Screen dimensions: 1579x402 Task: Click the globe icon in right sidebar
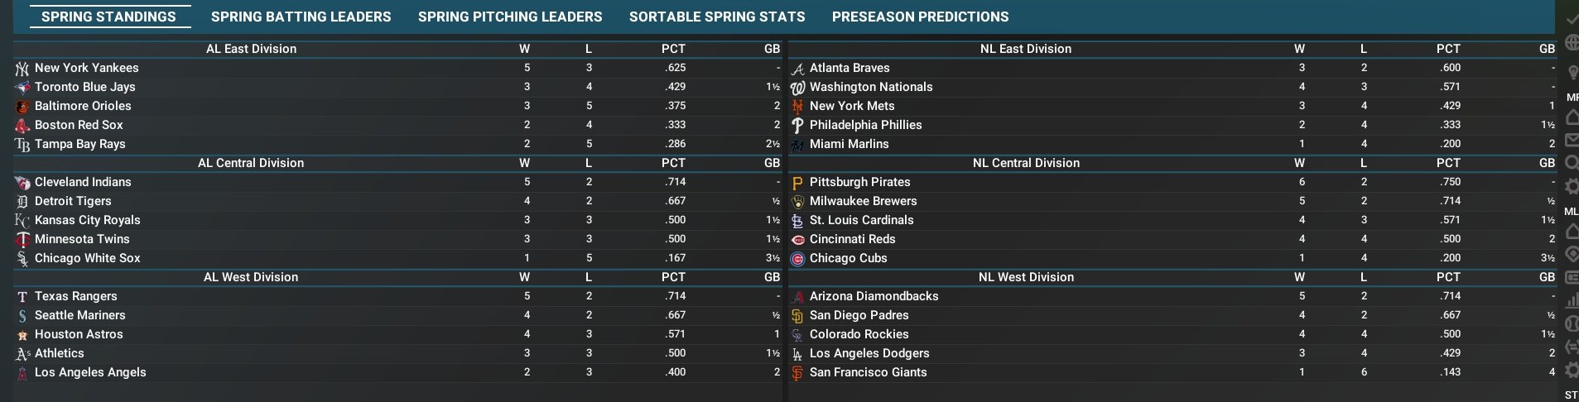tap(1572, 44)
